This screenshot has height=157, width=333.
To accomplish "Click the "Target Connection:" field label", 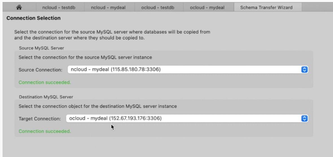I will (x=39, y=119).
